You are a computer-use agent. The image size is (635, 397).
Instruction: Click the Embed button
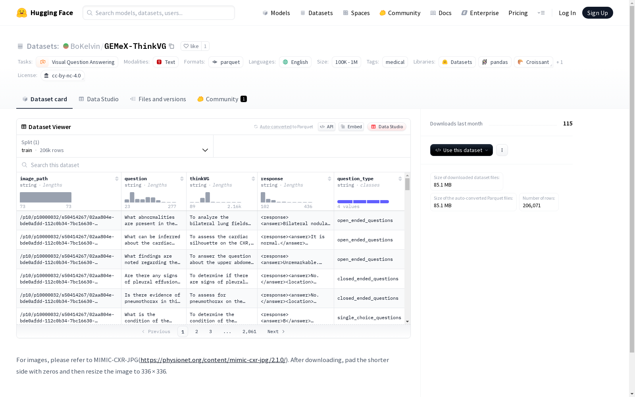coord(351,127)
